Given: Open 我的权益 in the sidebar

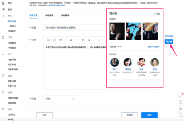Looking at the screenshot, I should [x=12, y=103].
